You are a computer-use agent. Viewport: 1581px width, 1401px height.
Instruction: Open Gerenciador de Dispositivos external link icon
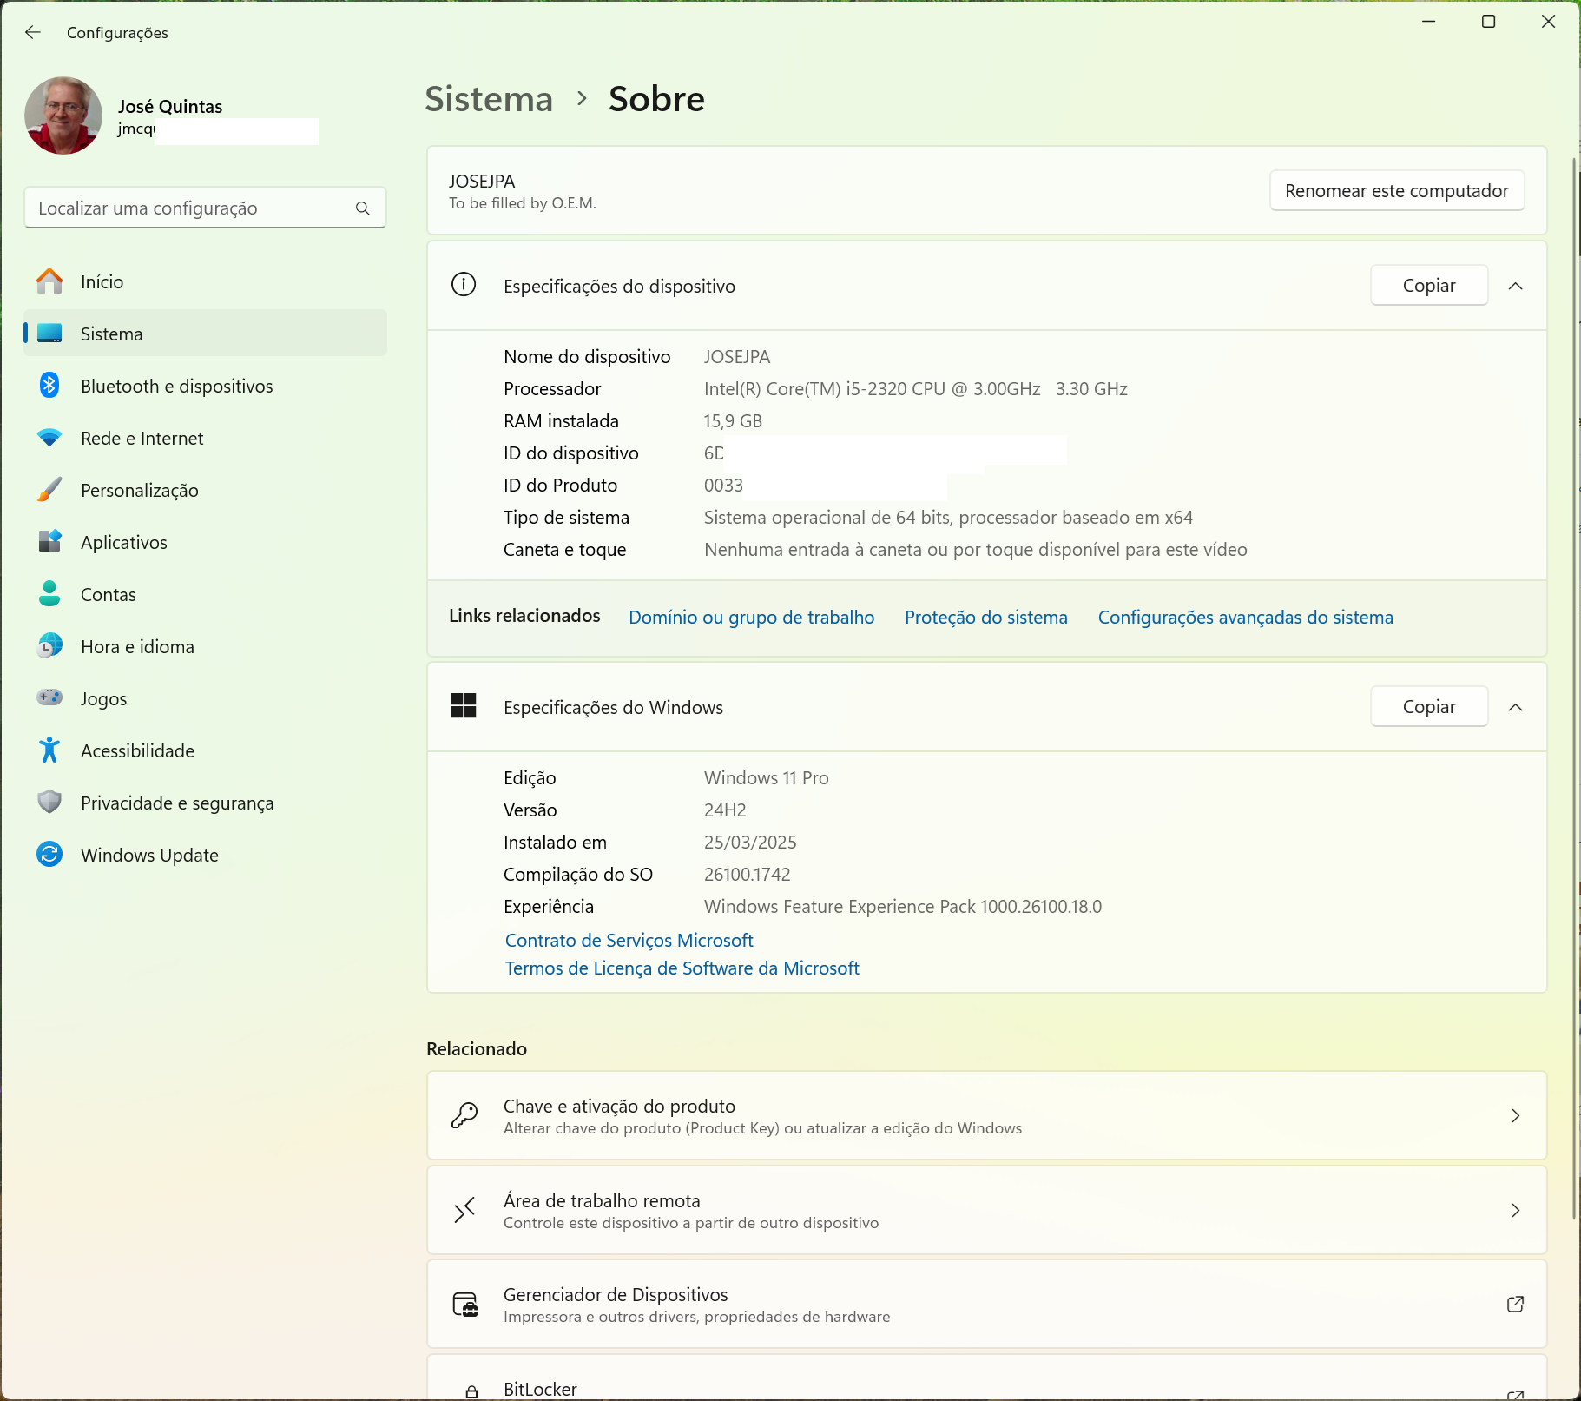(x=1515, y=1305)
